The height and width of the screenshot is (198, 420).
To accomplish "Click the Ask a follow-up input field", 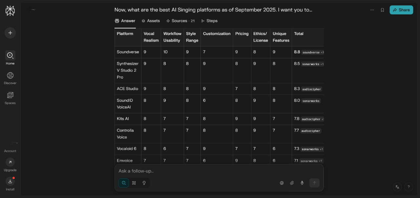I will [x=219, y=171].
